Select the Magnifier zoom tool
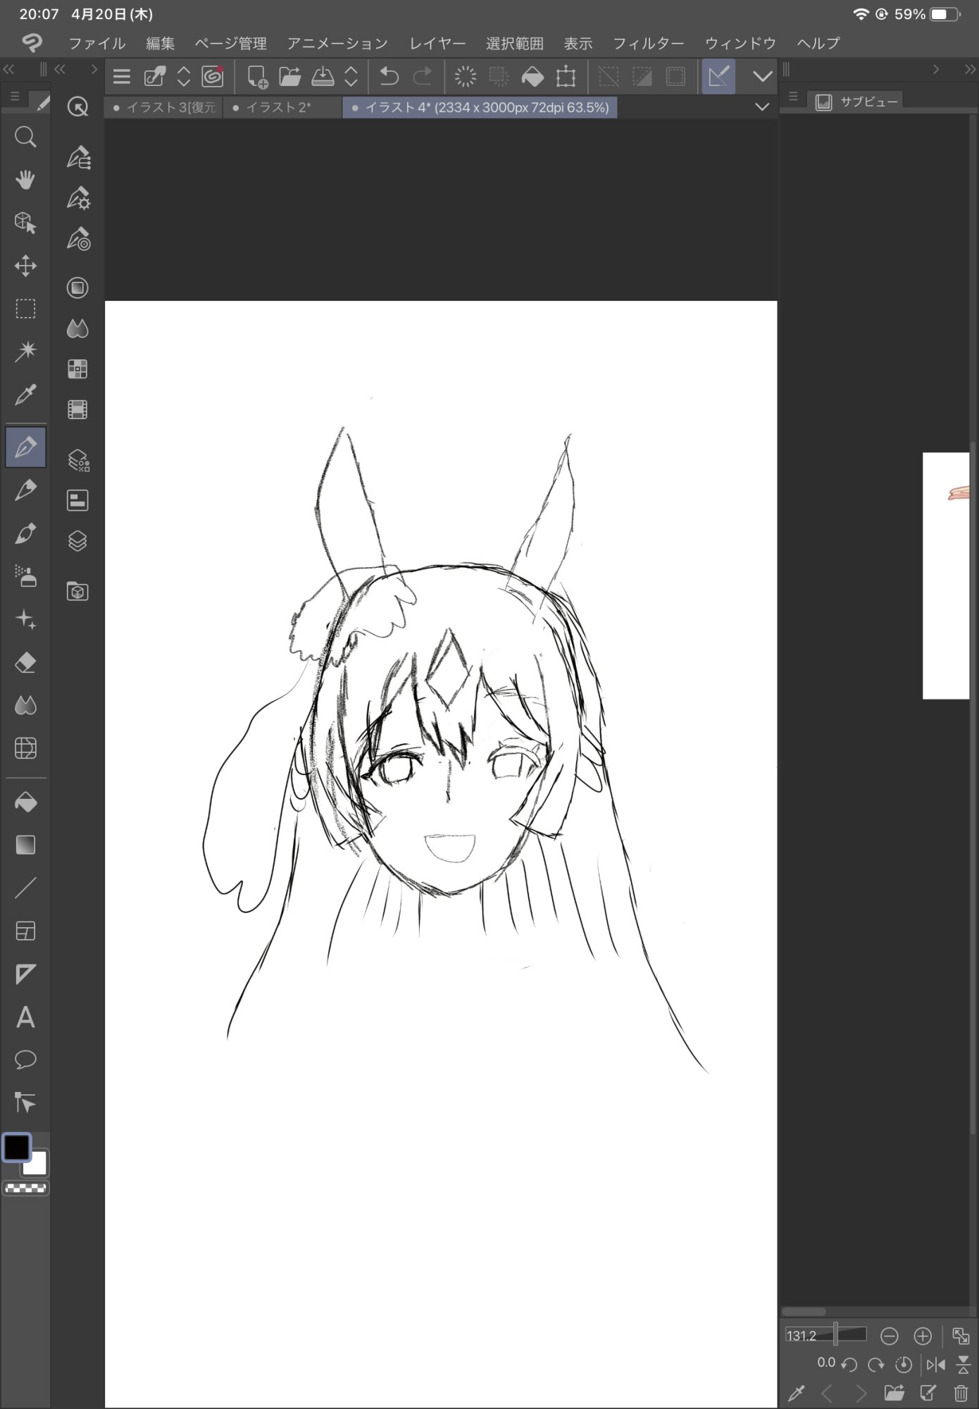The width and height of the screenshot is (979, 1409). tap(25, 137)
